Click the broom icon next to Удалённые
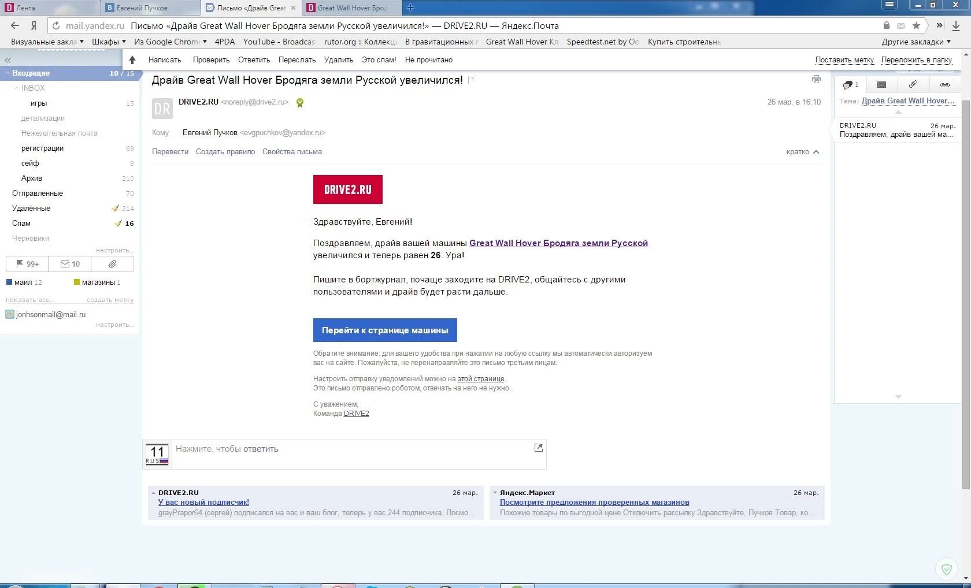Image resolution: width=971 pixels, height=588 pixels. point(116,208)
